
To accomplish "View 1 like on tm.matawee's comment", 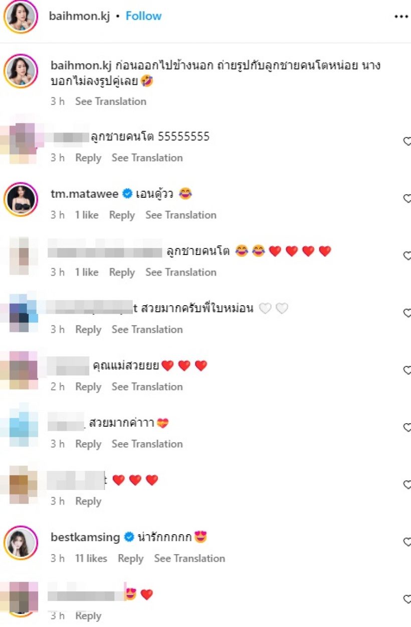I will 87,215.
